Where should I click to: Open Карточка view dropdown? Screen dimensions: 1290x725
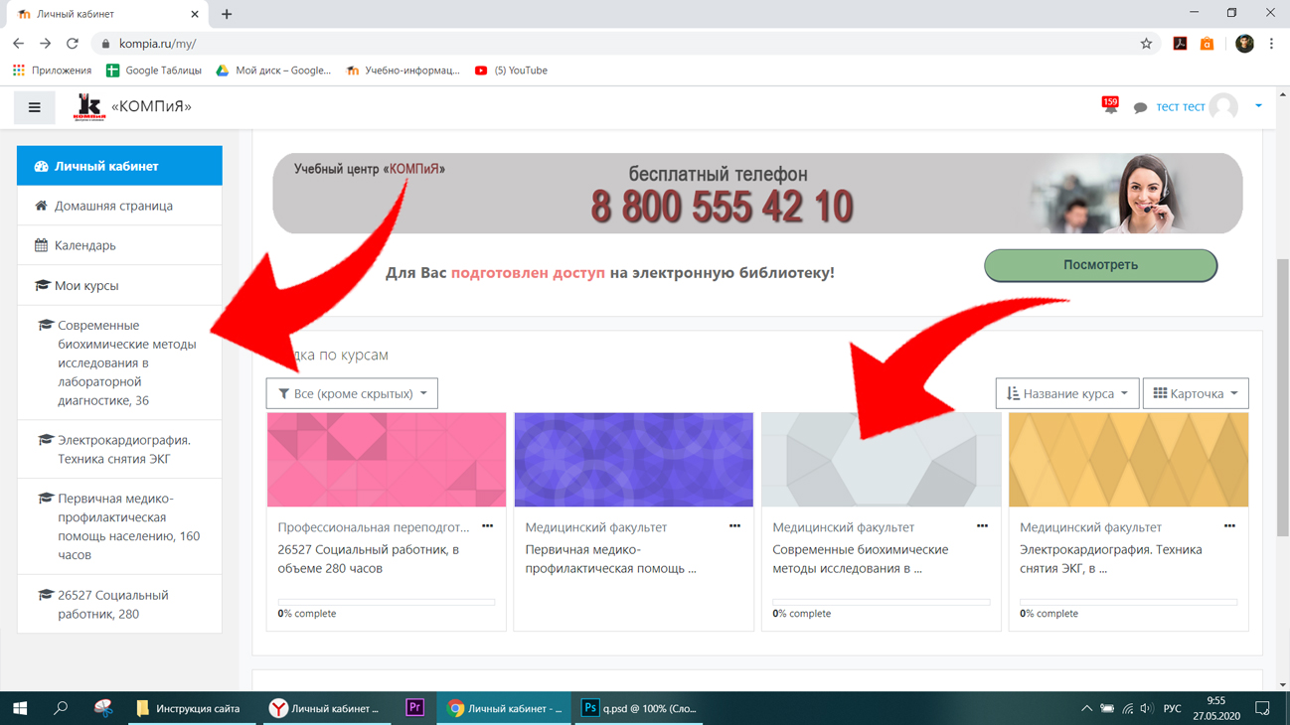pos(1196,393)
